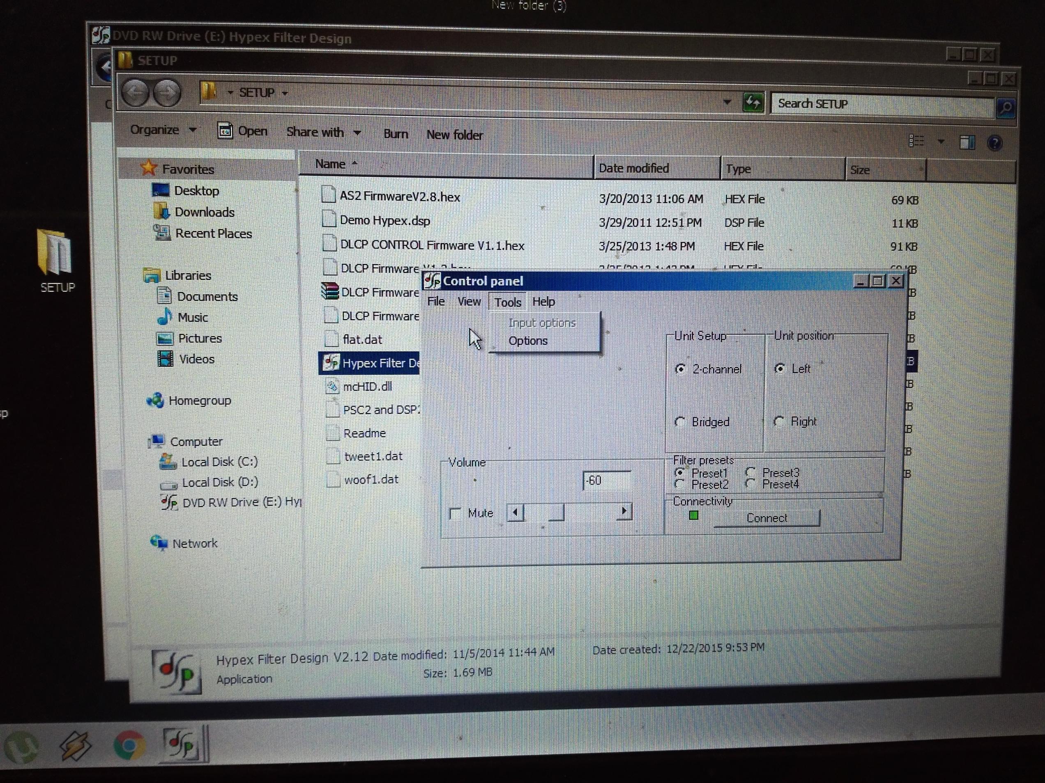Select Local Disk (C:) in the sidebar
Viewport: 1045px width, 783px height.
click(209, 462)
